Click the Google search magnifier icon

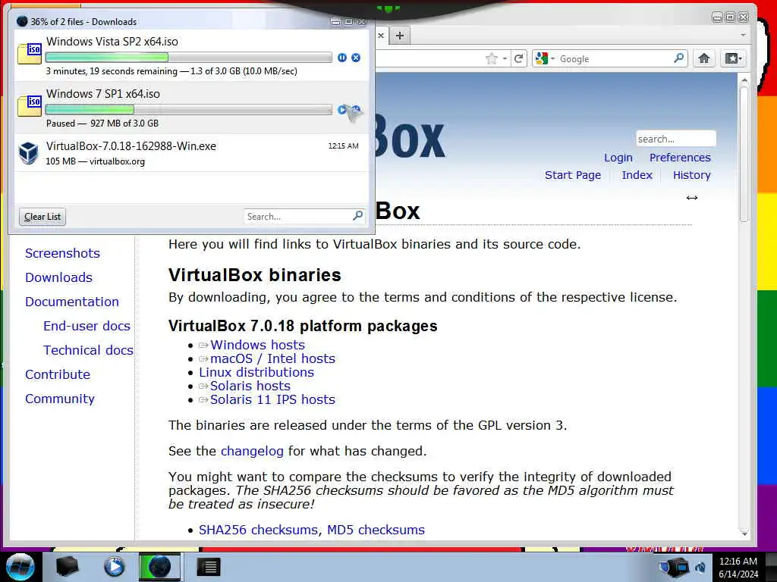[x=678, y=58]
